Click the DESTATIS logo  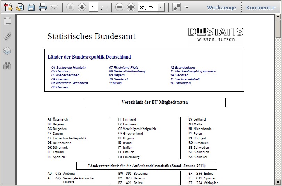coord(216,34)
